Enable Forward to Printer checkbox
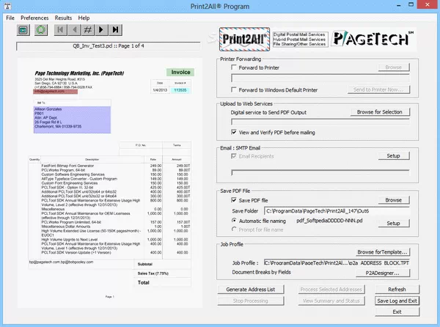This screenshot has height=327, width=440. click(x=233, y=67)
